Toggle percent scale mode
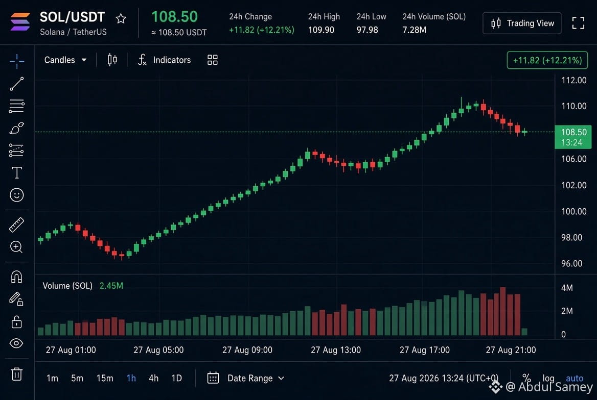 526,379
